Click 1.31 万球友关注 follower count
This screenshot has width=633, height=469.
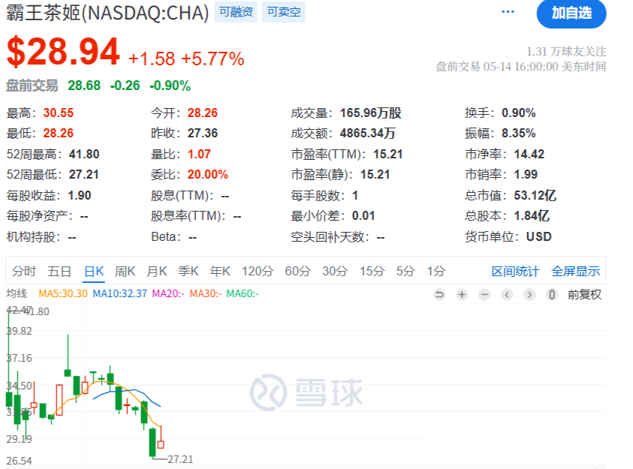pos(566,52)
